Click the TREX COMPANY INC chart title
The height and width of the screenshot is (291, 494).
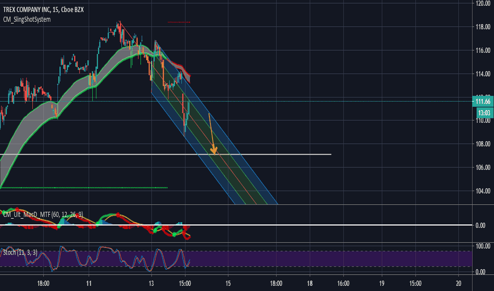(43, 10)
